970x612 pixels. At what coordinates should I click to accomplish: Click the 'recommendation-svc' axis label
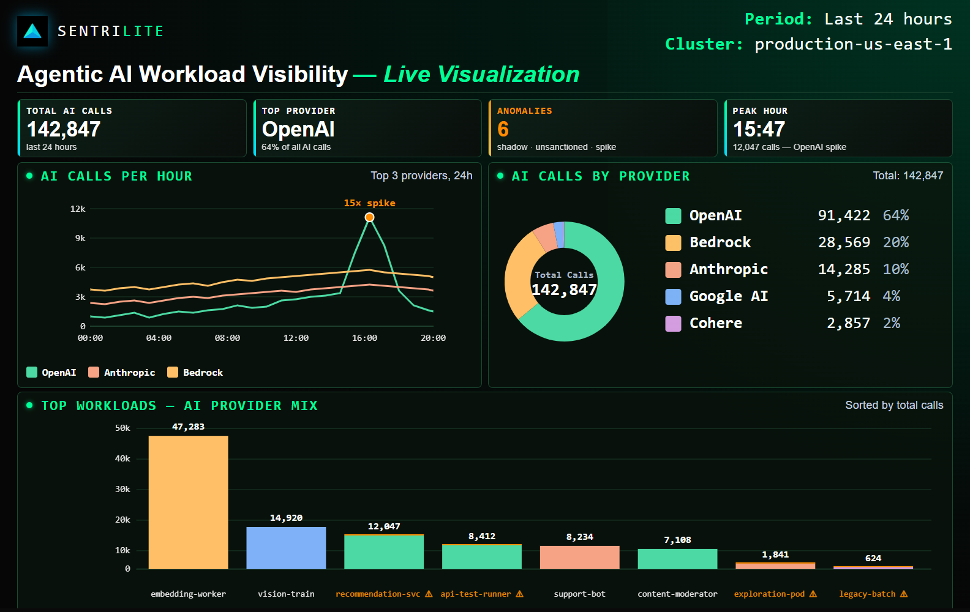tap(378, 594)
